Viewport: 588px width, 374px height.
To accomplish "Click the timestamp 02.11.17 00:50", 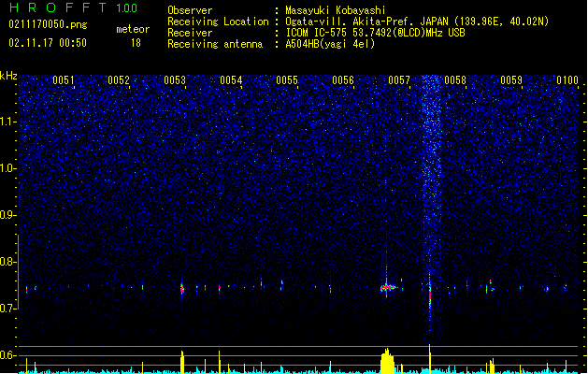I will pos(48,43).
